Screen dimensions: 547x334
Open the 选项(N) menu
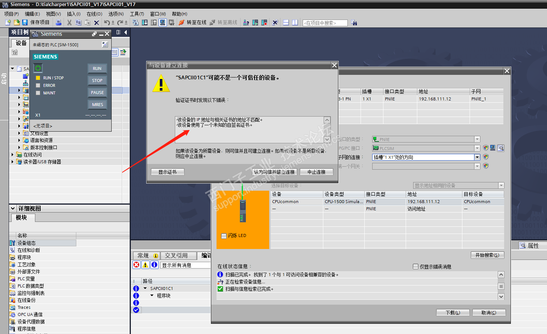click(116, 14)
